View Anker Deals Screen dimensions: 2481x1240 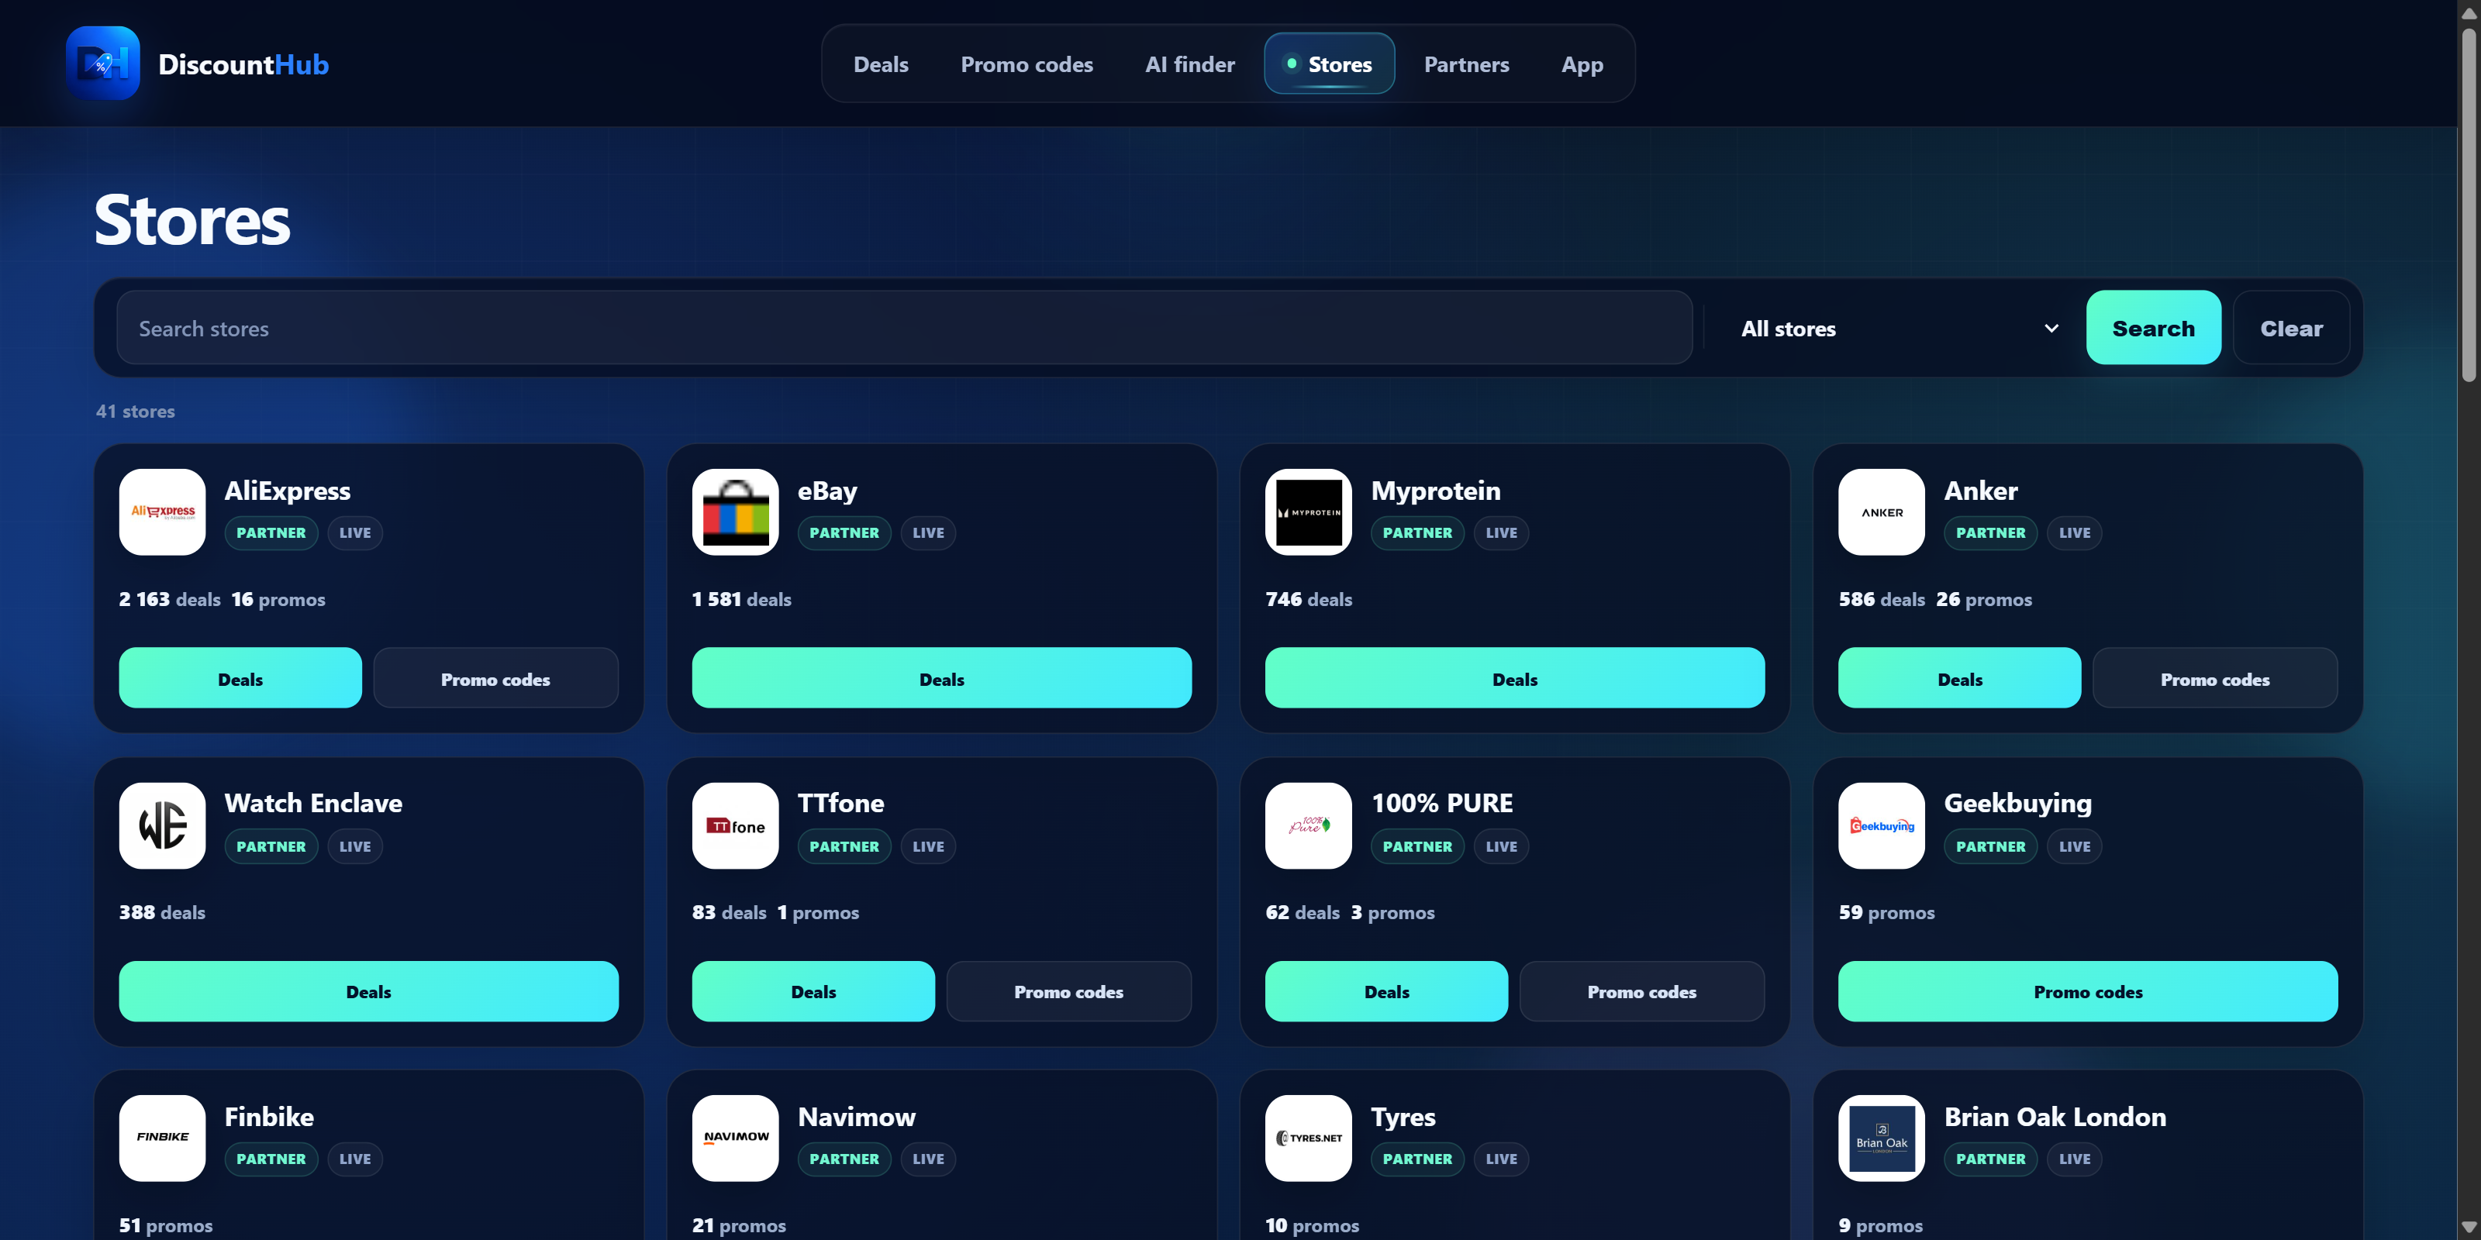[x=1959, y=679]
